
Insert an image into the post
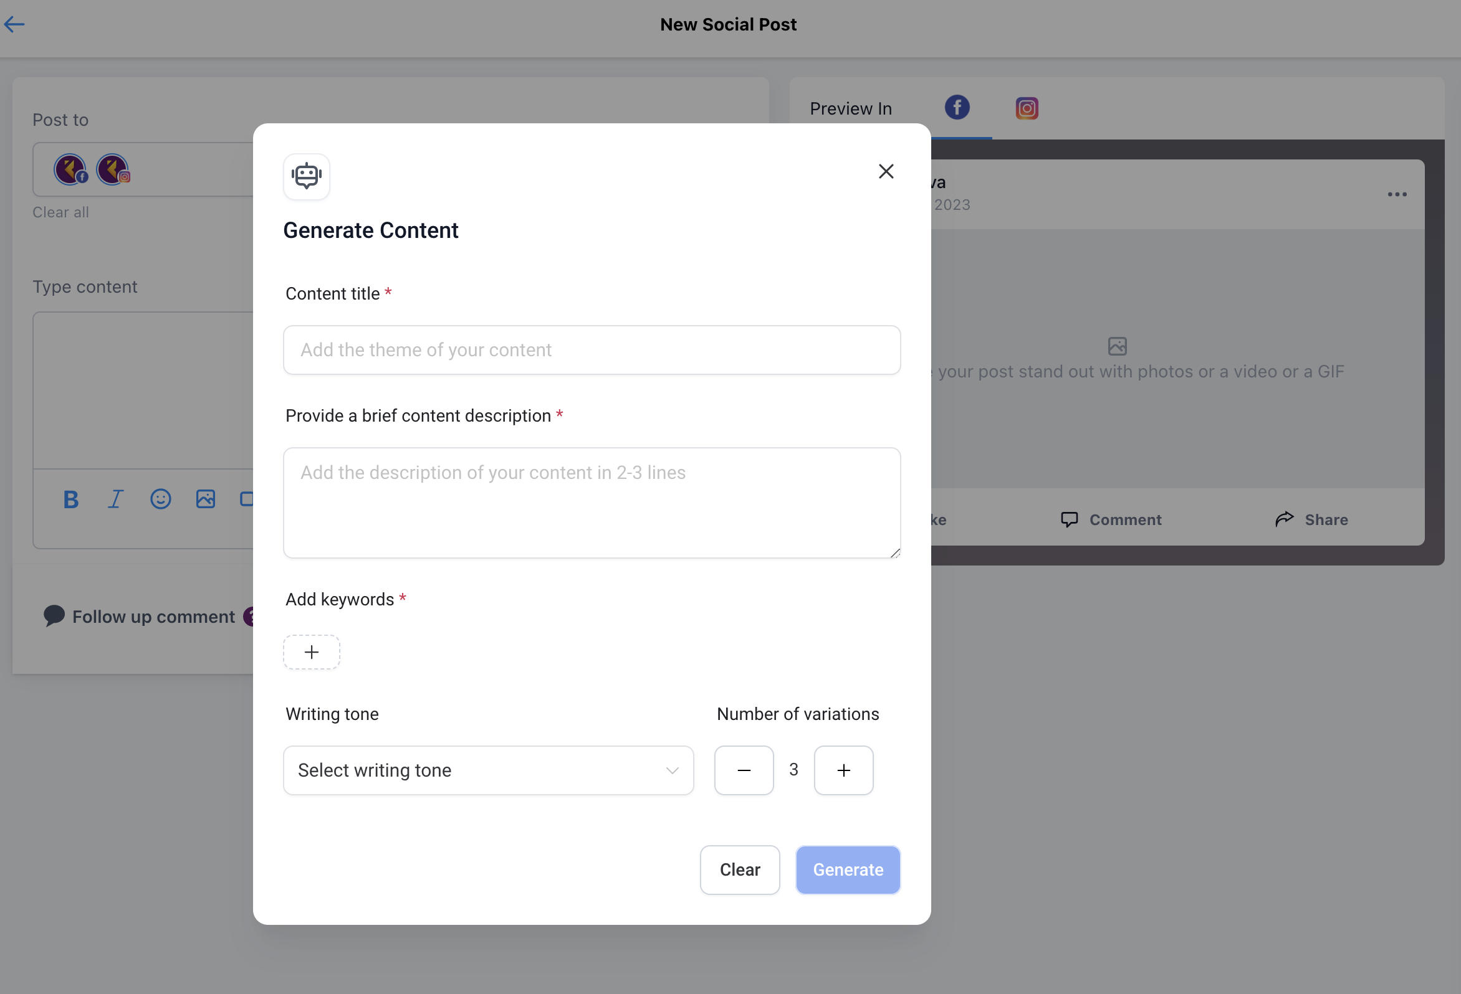[x=206, y=499]
